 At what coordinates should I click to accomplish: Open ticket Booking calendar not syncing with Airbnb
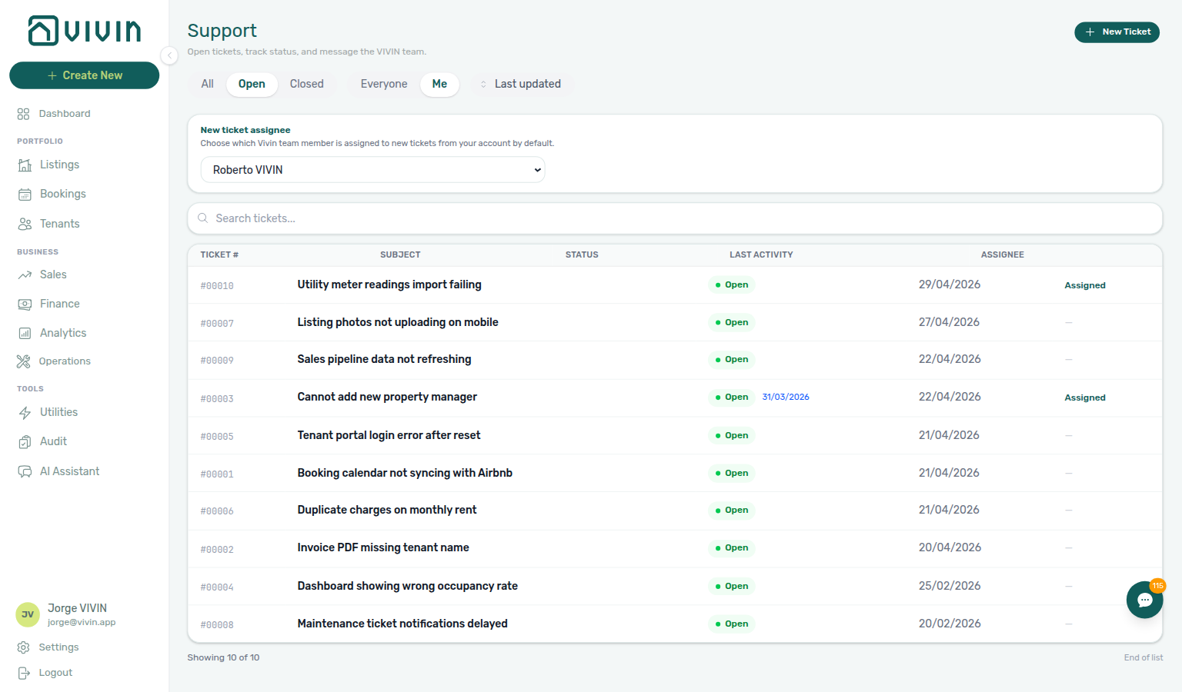click(405, 473)
